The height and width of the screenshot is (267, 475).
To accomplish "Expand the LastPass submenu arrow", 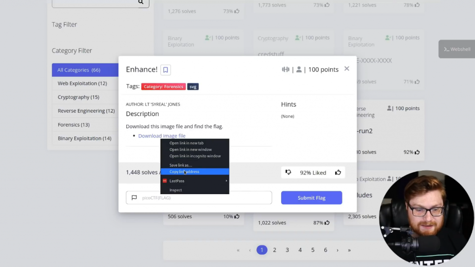I will click(226, 181).
